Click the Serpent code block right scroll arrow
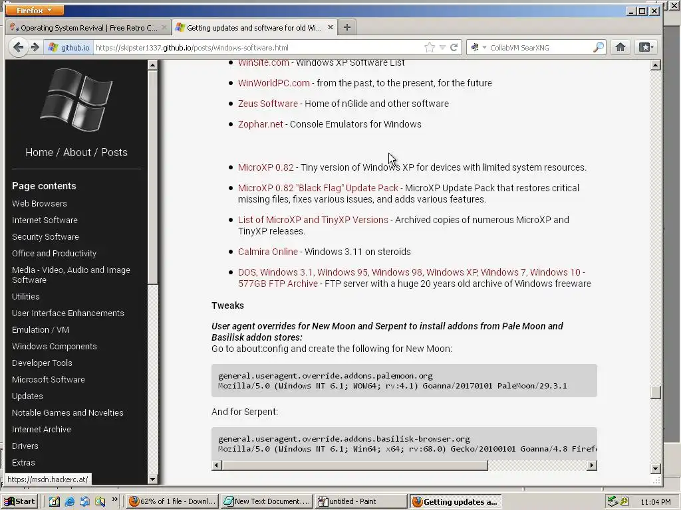The height and width of the screenshot is (510, 681). tap(591, 466)
